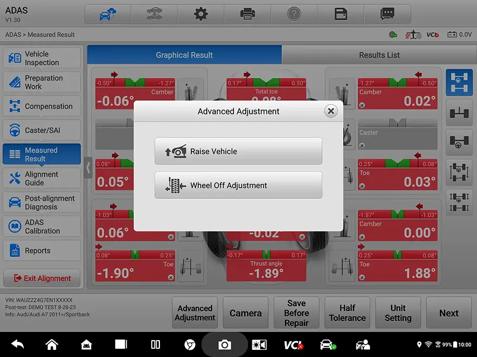Click the Half Tolerance button
This screenshot has width=477, height=357.
click(x=347, y=313)
